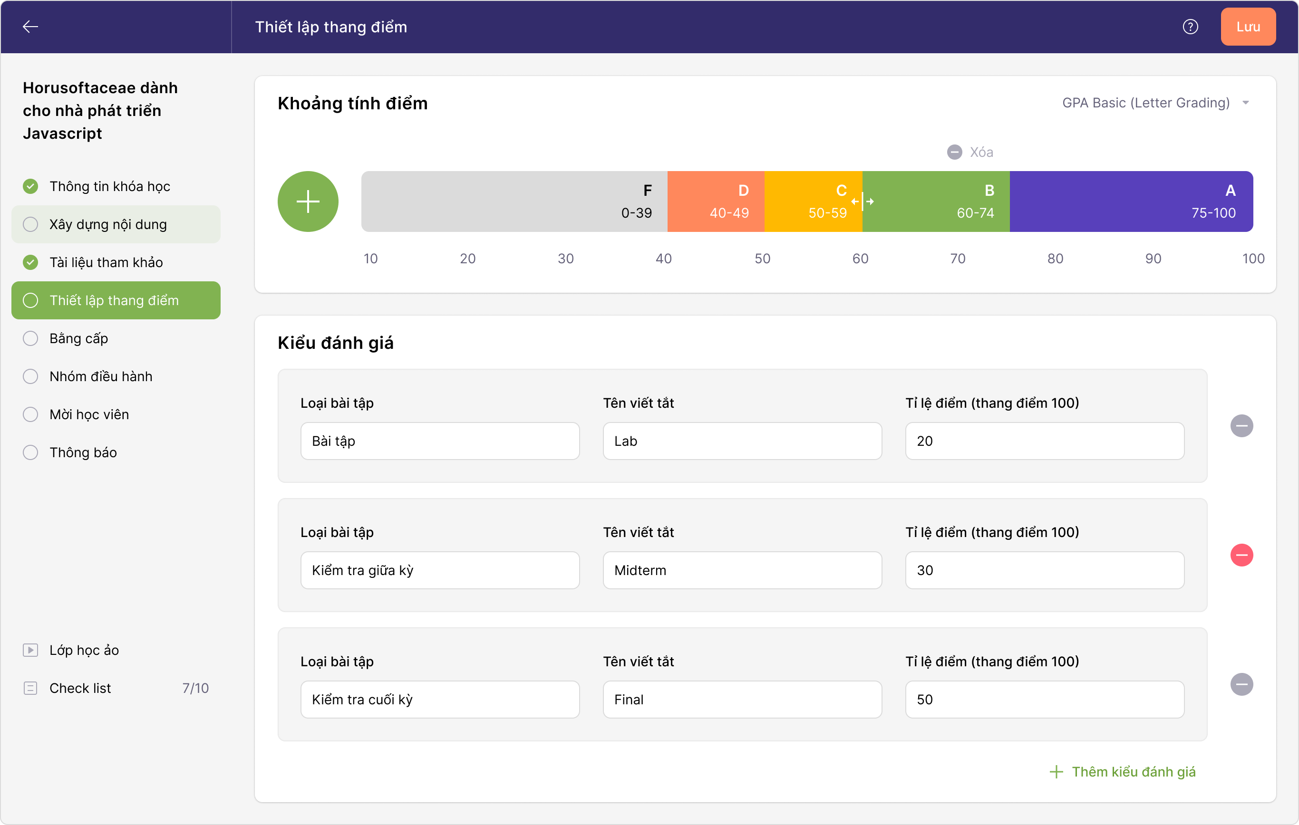Go to Xây dựng nội dung section
1299x825 pixels.
point(108,224)
